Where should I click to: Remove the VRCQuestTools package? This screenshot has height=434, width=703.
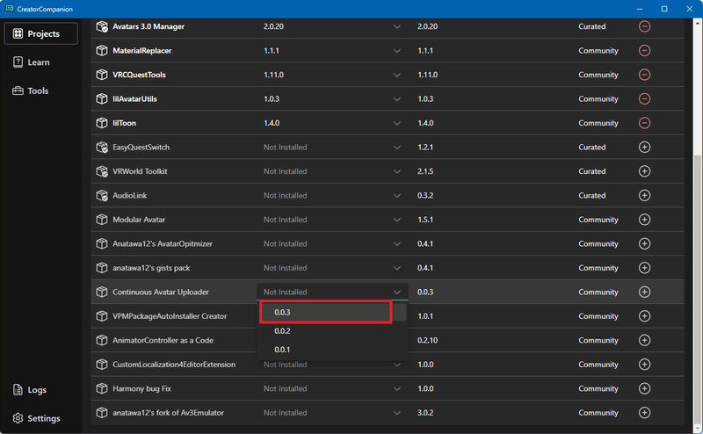click(644, 75)
